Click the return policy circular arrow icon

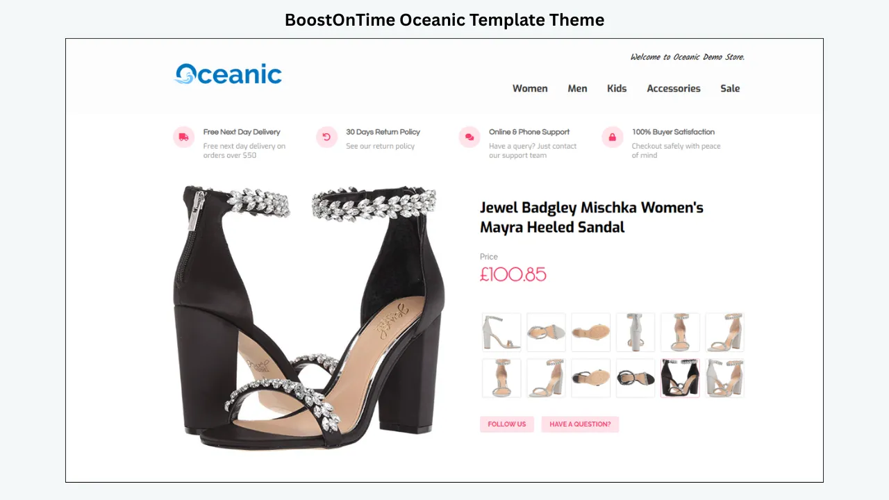click(x=326, y=137)
